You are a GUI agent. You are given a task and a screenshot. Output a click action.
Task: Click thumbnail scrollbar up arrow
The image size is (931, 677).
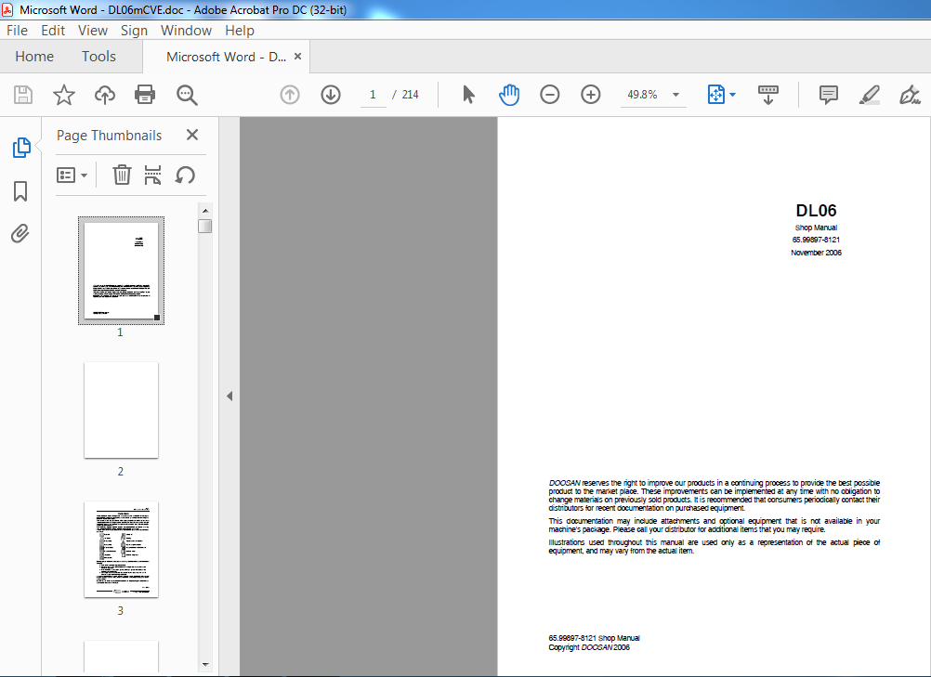(205, 211)
